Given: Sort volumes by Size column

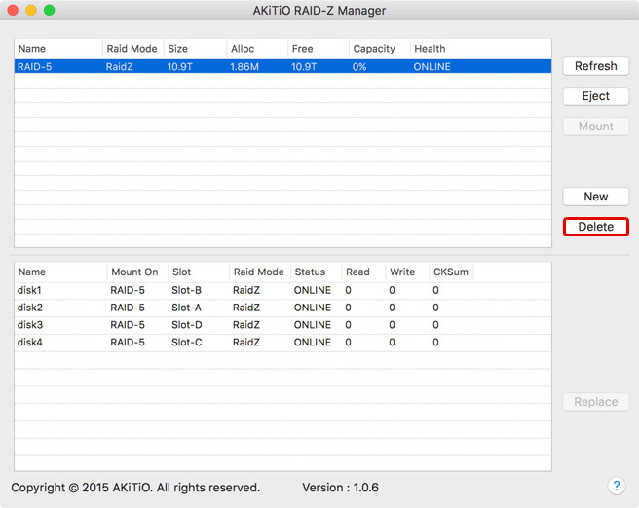Looking at the screenshot, I should click(195, 49).
